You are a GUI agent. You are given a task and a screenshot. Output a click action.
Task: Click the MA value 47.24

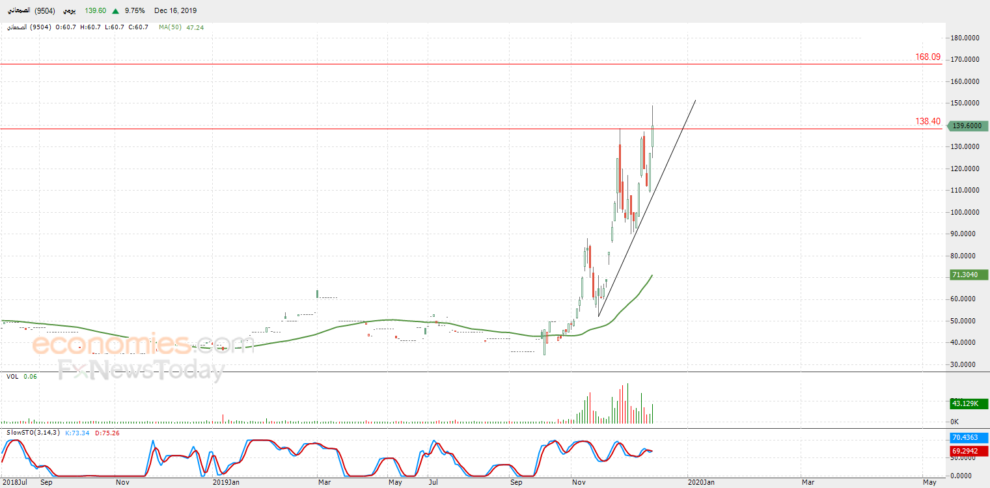coord(195,27)
